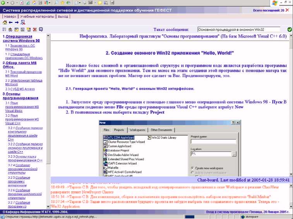
Task: Click the yellow framed window icon
Action: 16,29
